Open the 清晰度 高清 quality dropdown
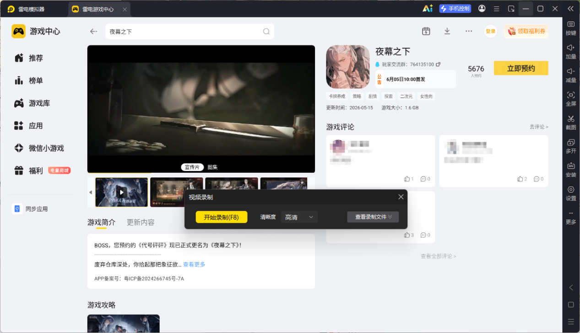Image resolution: width=580 pixels, height=333 pixels. tap(299, 217)
